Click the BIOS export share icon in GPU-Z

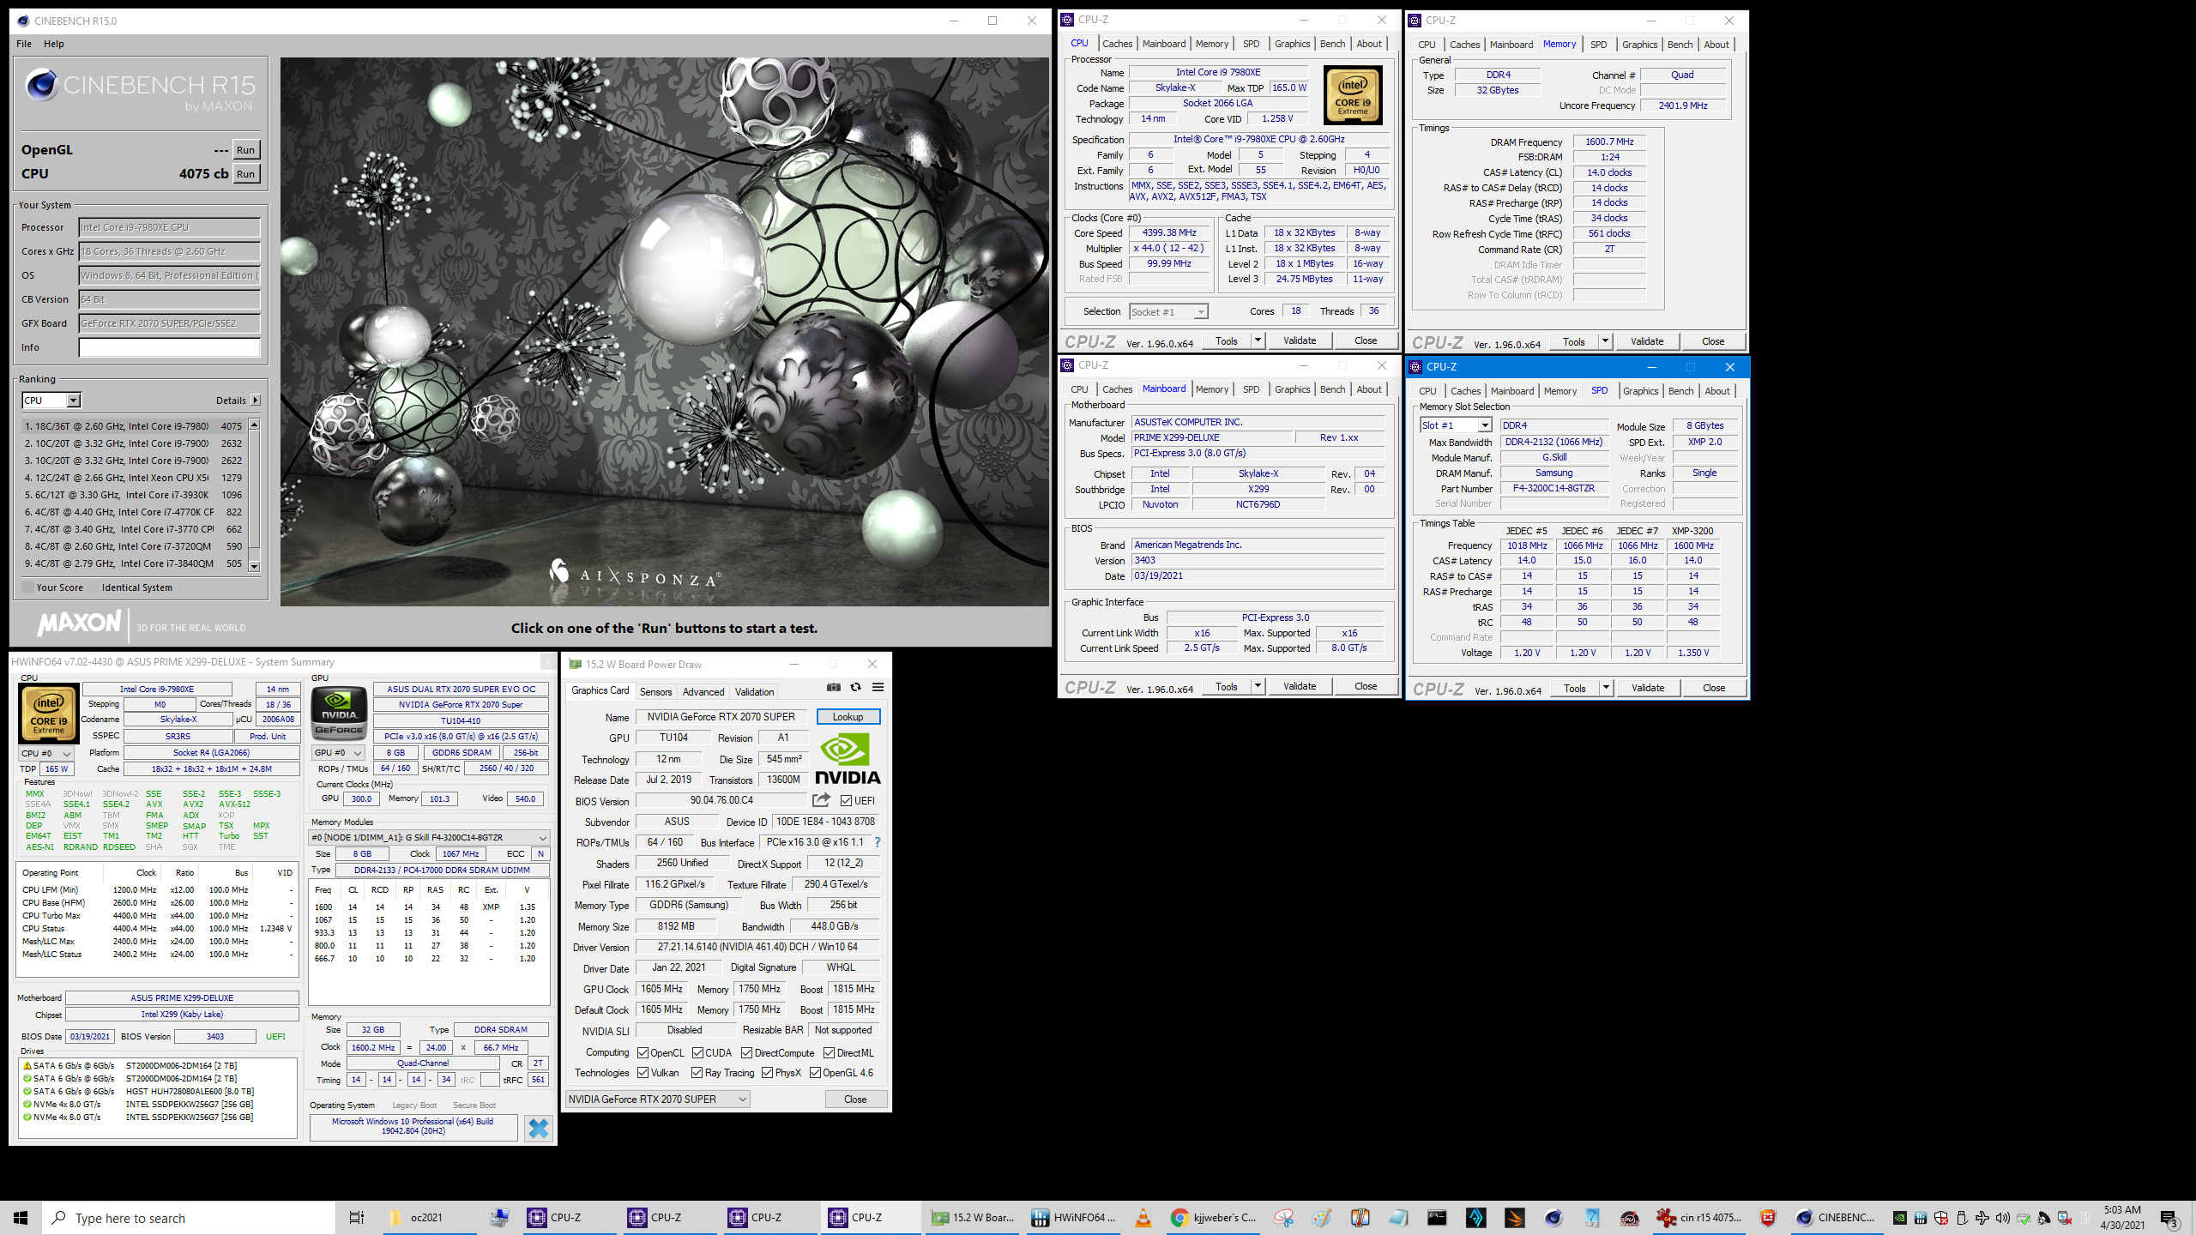pyautogui.click(x=821, y=800)
